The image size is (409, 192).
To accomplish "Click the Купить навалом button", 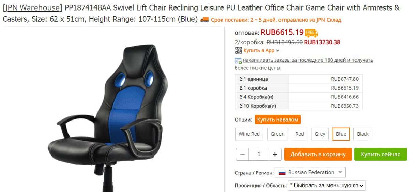I will (x=278, y=119).
